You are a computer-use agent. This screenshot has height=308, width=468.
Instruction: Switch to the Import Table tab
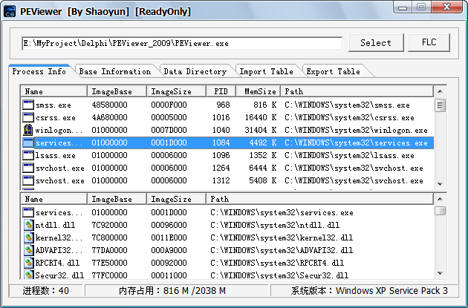pyautogui.click(x=266, y=71)
